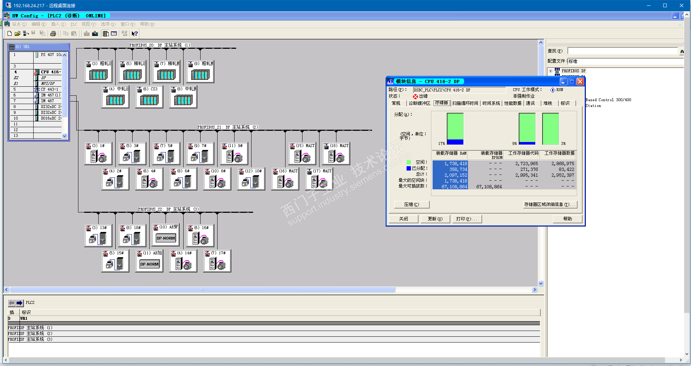This screenshot has height=366, width=691.
Task: Open the 视图(V) menu
Action: click(89, 24)
